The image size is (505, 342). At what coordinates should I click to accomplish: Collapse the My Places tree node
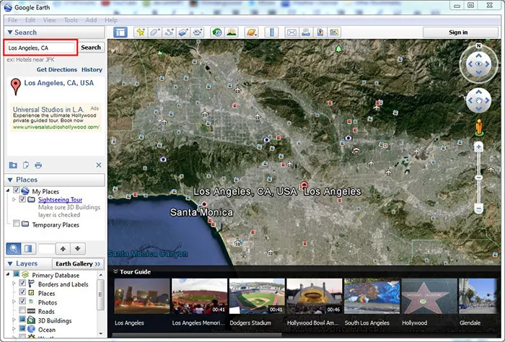pyautogui.click(x=8, y=190)
